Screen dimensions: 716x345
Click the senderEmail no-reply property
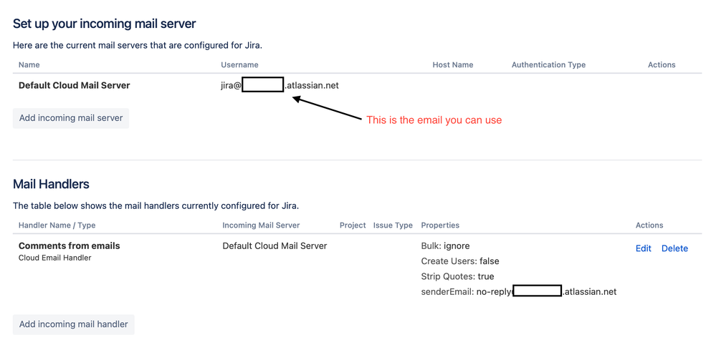tap(519, 291)
